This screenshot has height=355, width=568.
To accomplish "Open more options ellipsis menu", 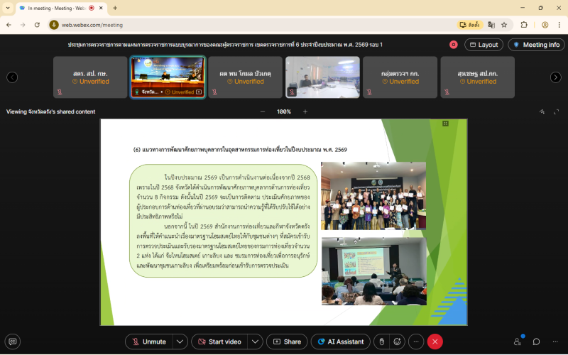I will coord(416,342).
